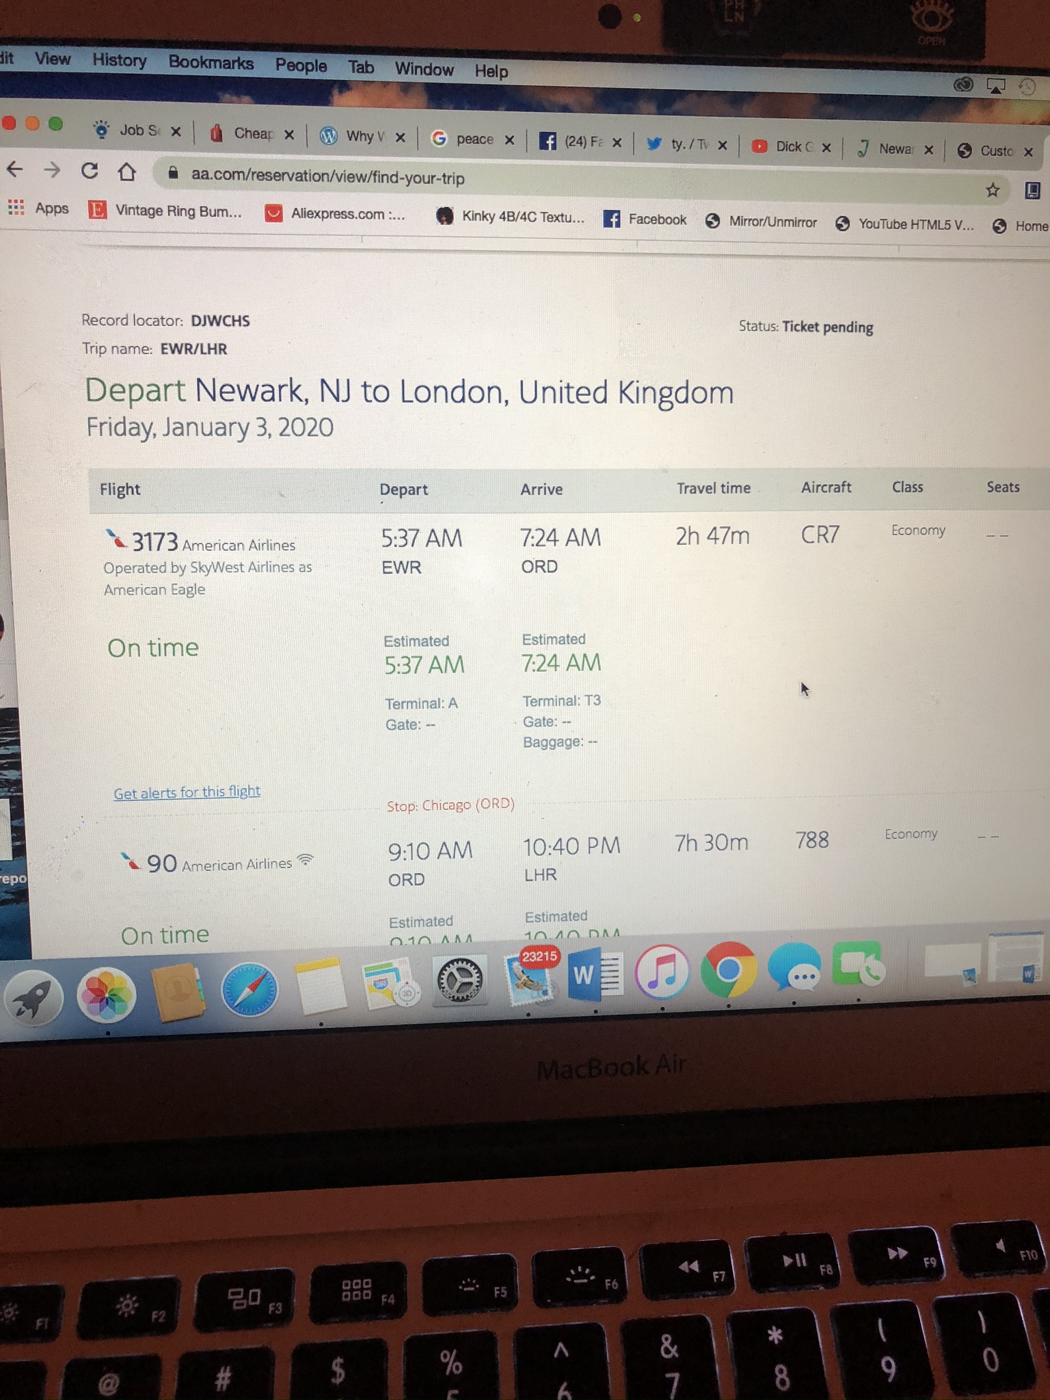This screenshot has height=1400, width=1050.
Task: Click Get alerts for this flight link
Action: coord(187,792)
